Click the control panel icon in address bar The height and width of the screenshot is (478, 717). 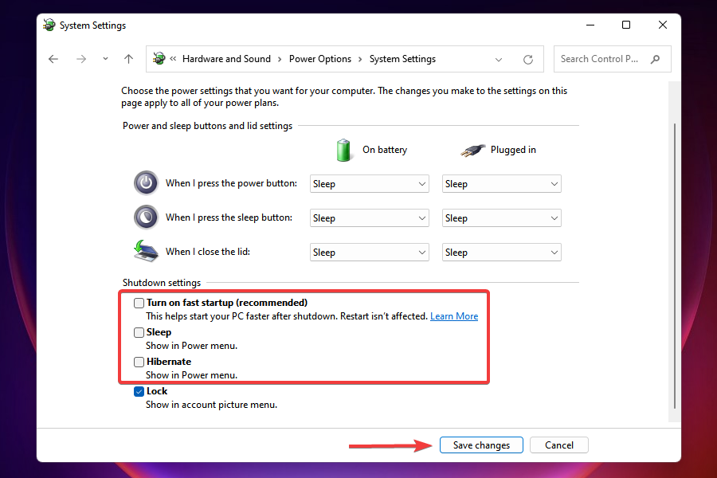pos(159,58)
